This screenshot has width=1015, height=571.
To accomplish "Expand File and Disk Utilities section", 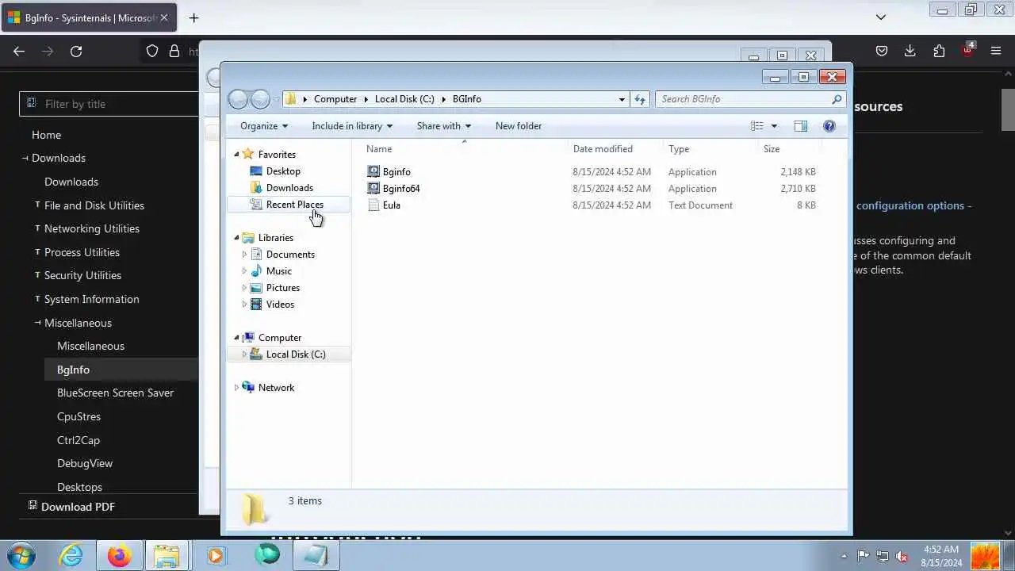I will 94,205.
